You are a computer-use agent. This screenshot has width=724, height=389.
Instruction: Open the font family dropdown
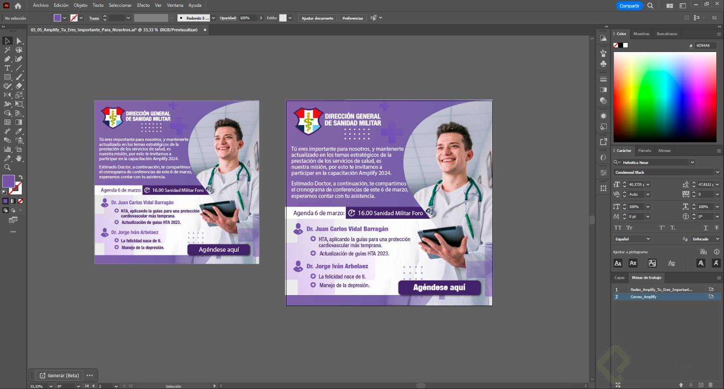(x=692, y=162)
